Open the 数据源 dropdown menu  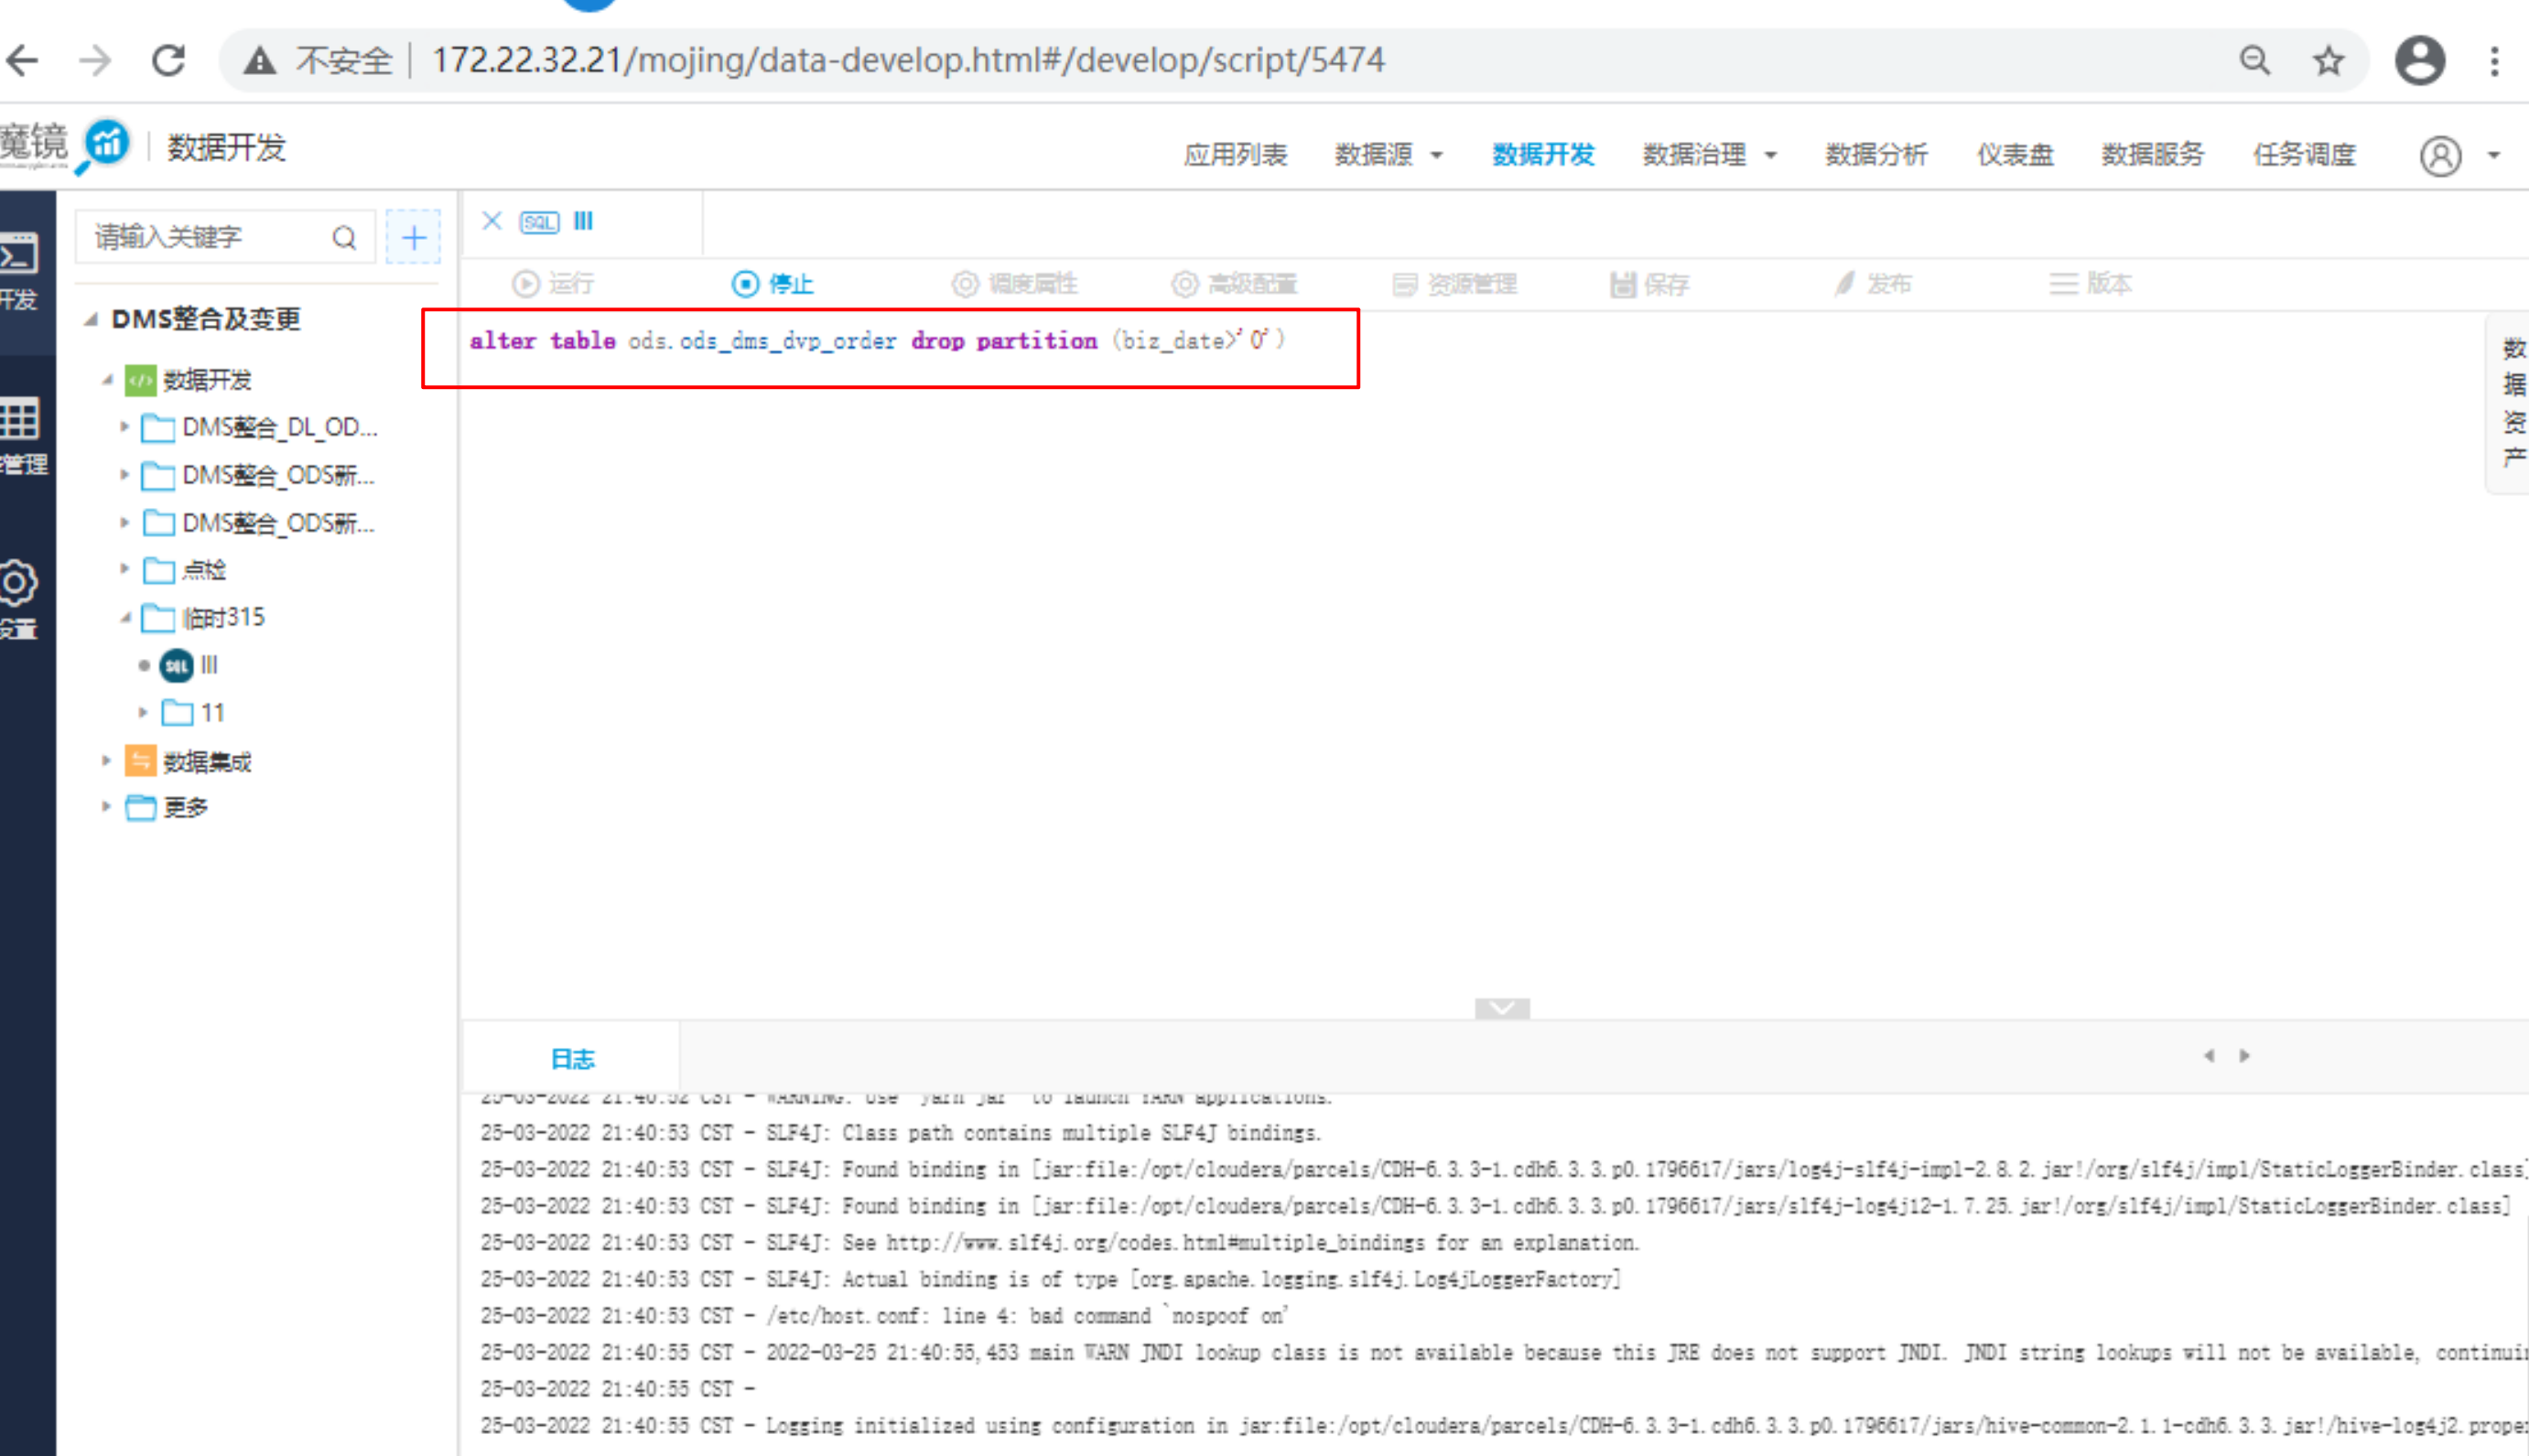pyautogui.click(x=1387, y=155)
